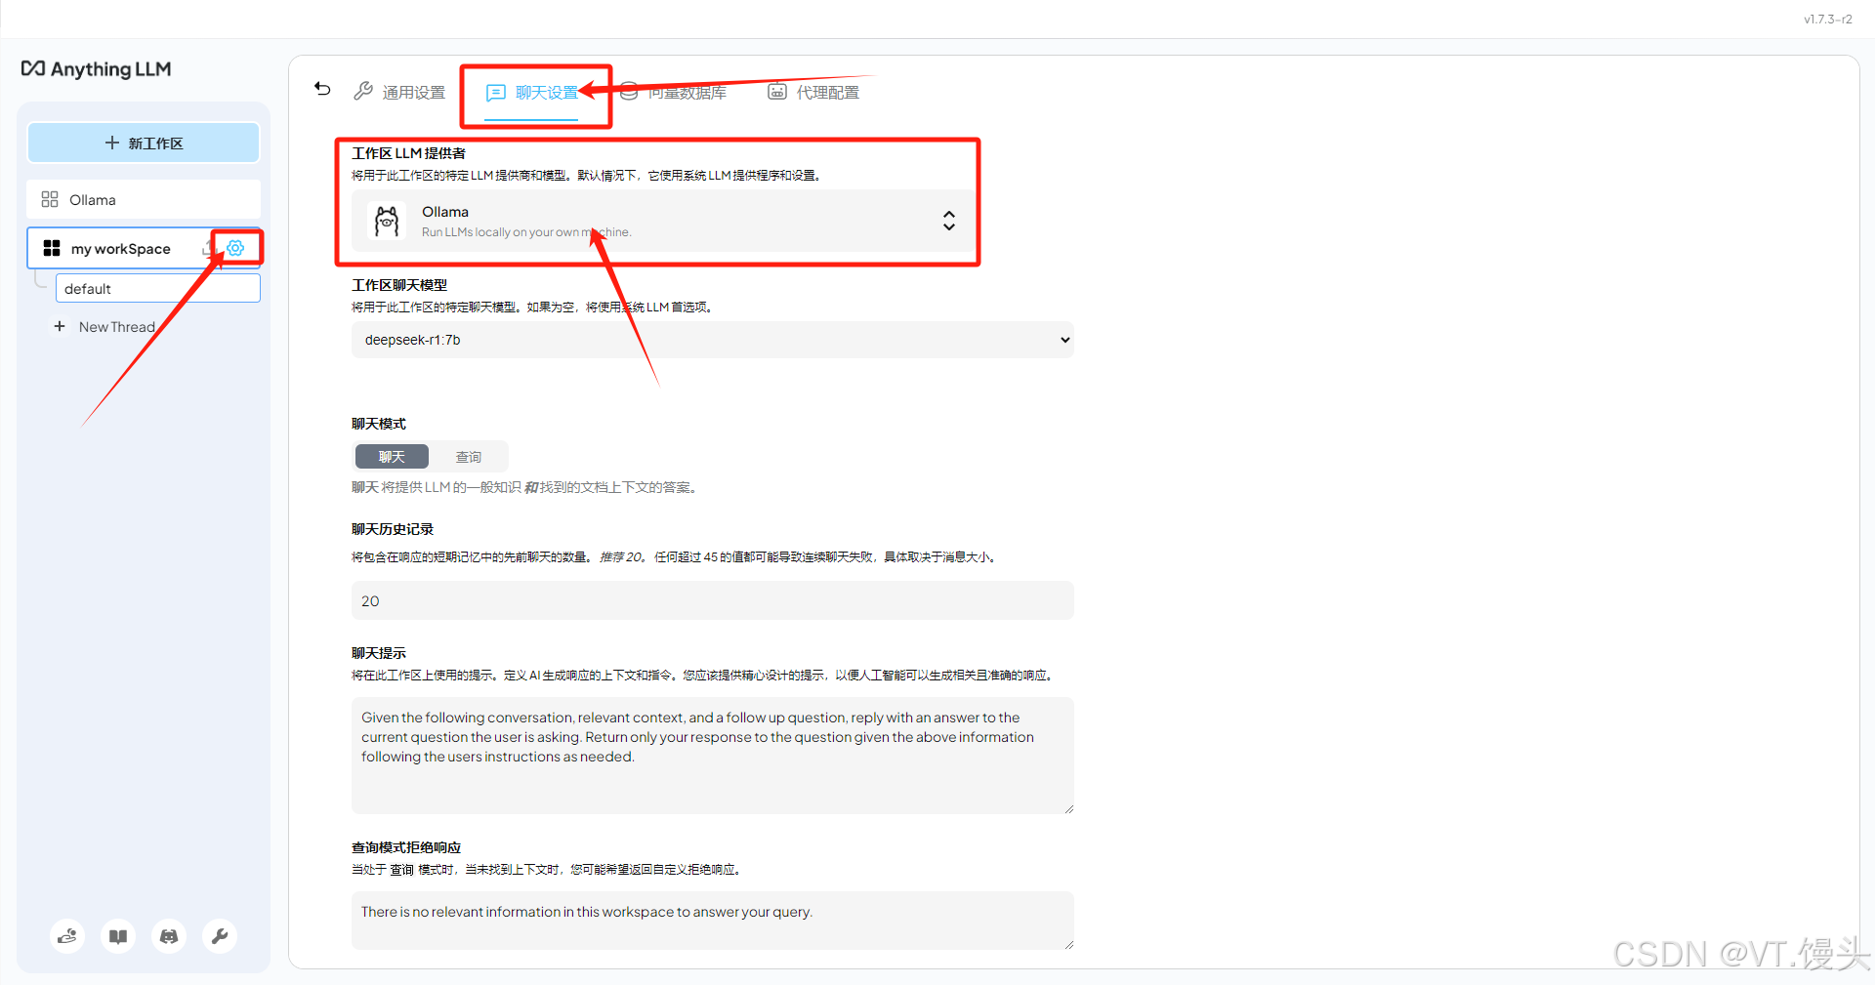Create a New Thread
This screenshot has width=1875, height=985.
105,326
